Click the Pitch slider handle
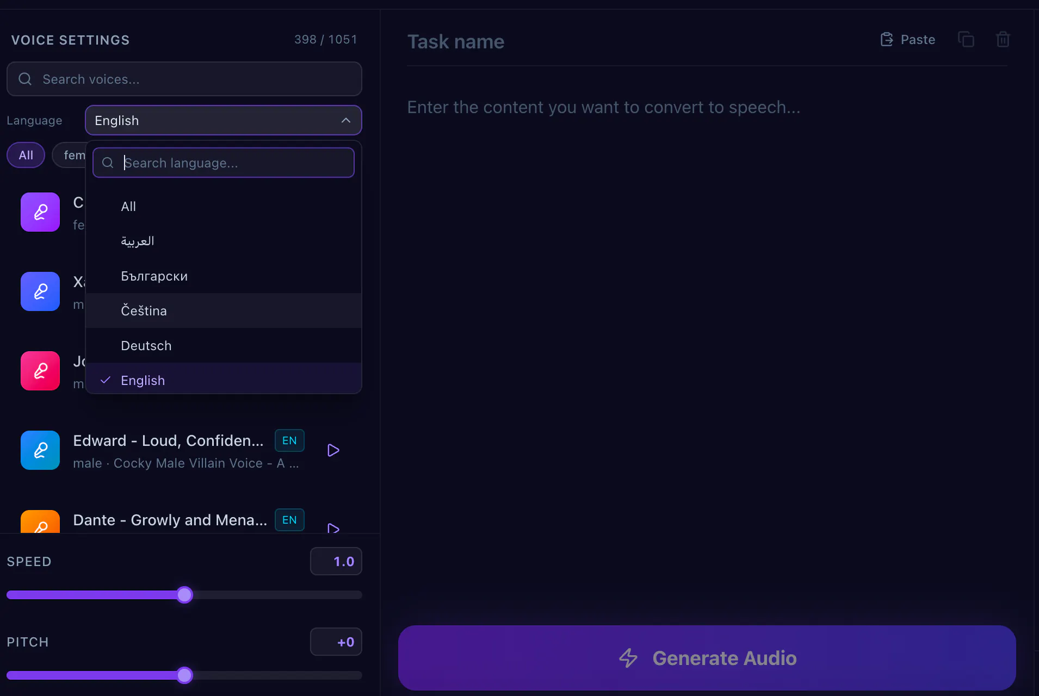This screenshot has width=1039, height=696. (184, 675)
